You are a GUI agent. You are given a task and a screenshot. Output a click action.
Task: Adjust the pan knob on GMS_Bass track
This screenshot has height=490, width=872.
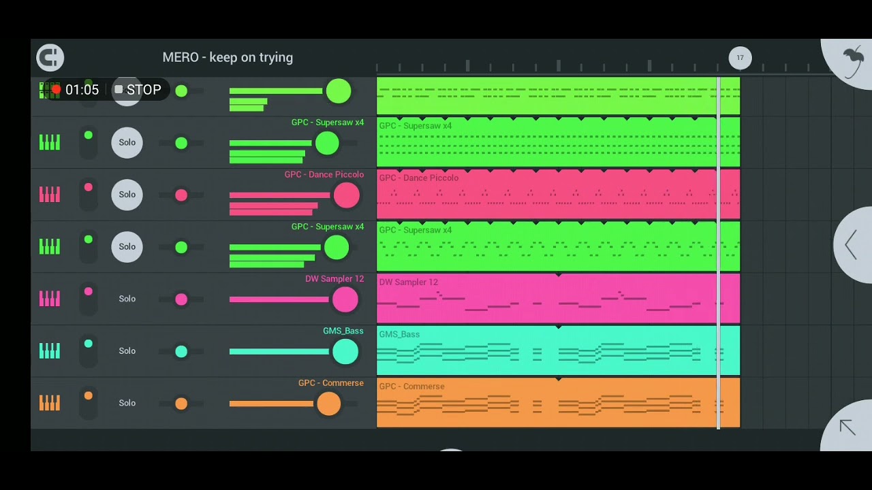pos(181,351)
